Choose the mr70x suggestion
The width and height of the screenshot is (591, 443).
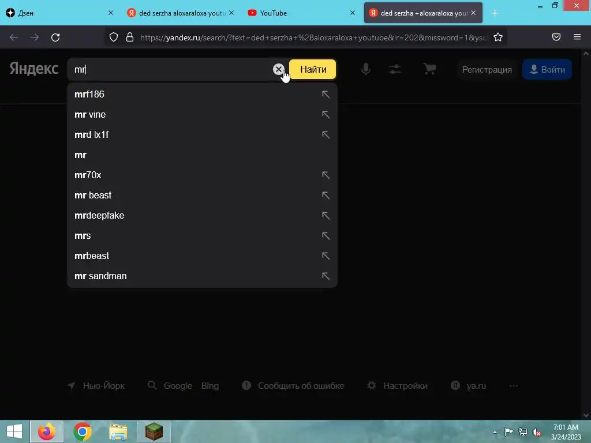[202, 175]
